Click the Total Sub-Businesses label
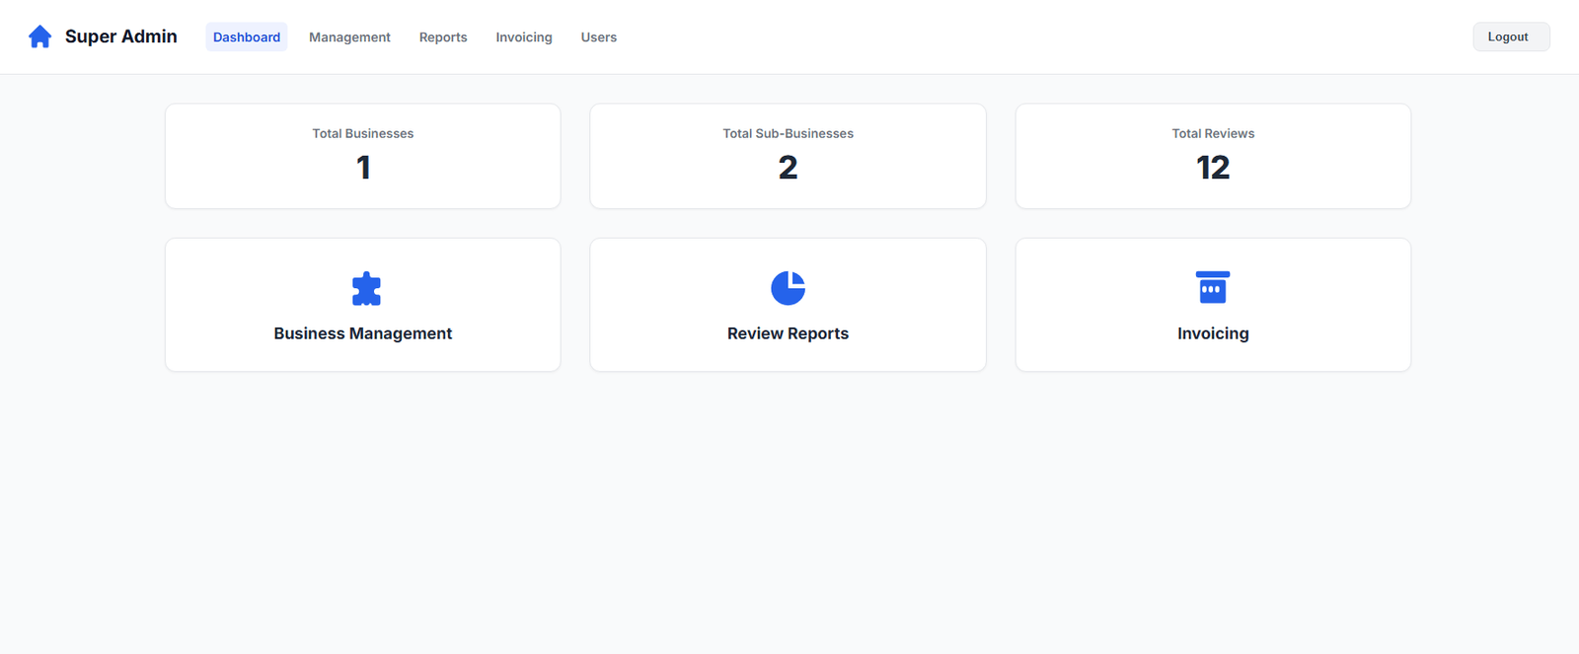Screen dimensions: 1579x654 point(788,133)
